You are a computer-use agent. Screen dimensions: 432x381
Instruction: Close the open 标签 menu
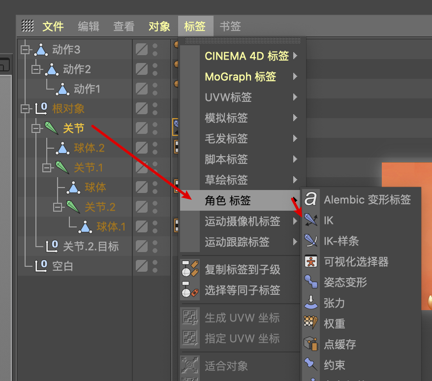pos(195,27)
